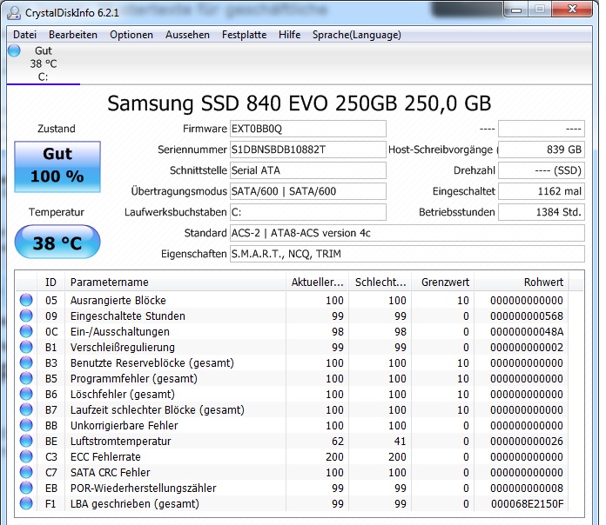Select the ECC Fehlerrate parameter name

[x=105, y=456]
